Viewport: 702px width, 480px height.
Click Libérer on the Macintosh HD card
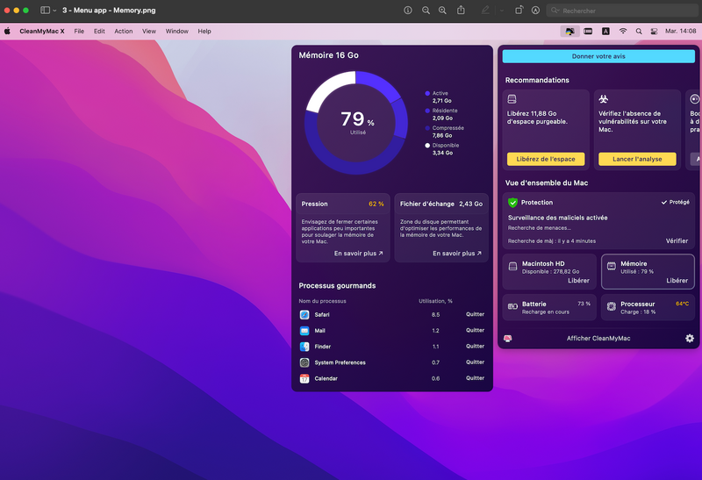click(x=578, y=281)
